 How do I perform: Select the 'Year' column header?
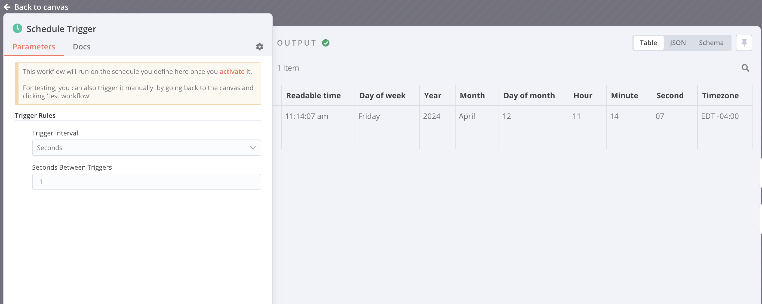(x=437, y=95)
